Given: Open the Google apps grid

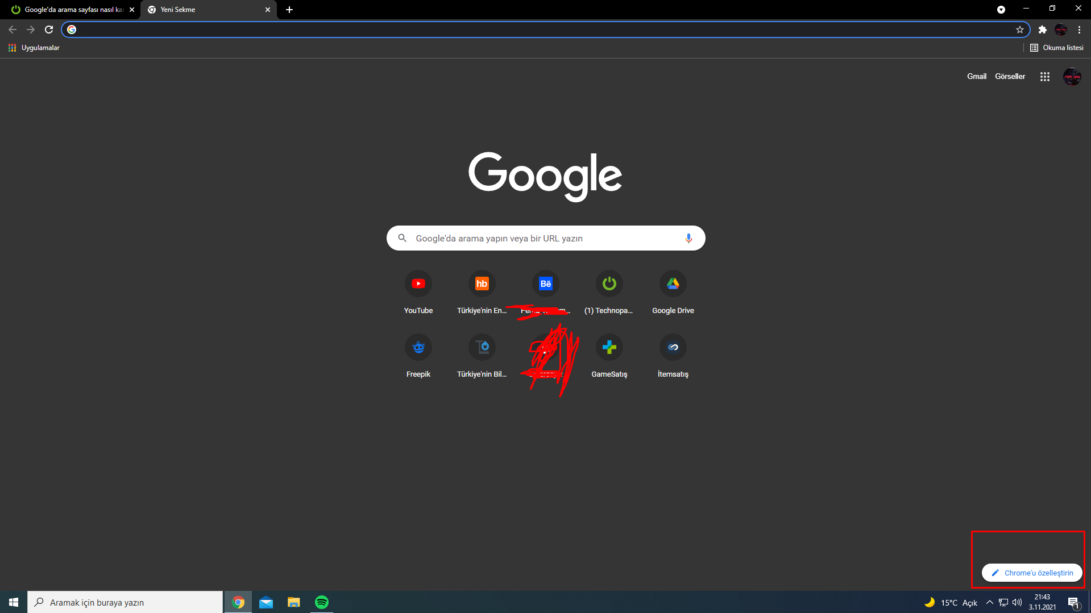Looking at the screenshot, I should pyautogui.click(x=1045, y=77).
